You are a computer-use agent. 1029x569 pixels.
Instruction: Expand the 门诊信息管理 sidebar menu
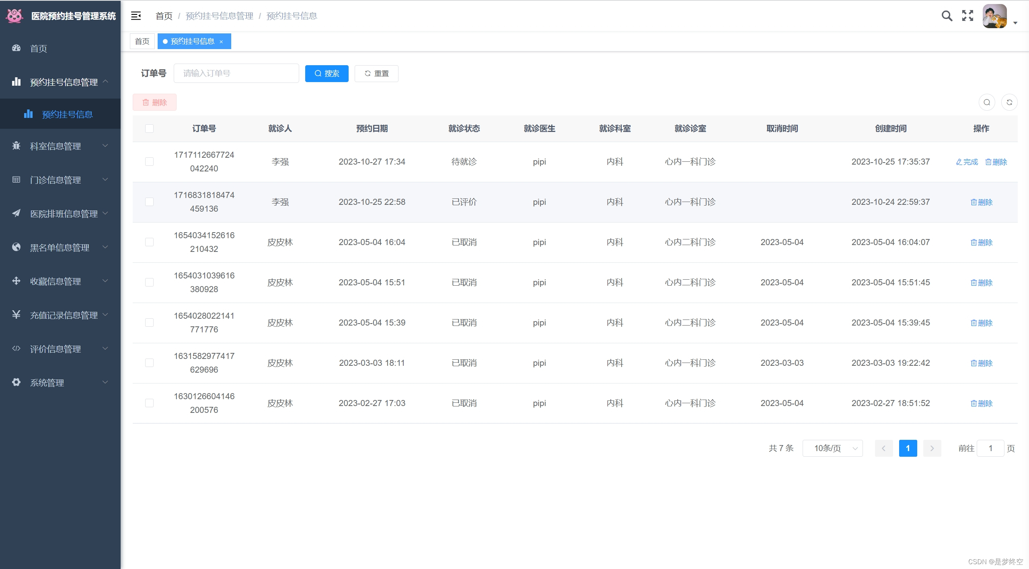coord(60,179)
